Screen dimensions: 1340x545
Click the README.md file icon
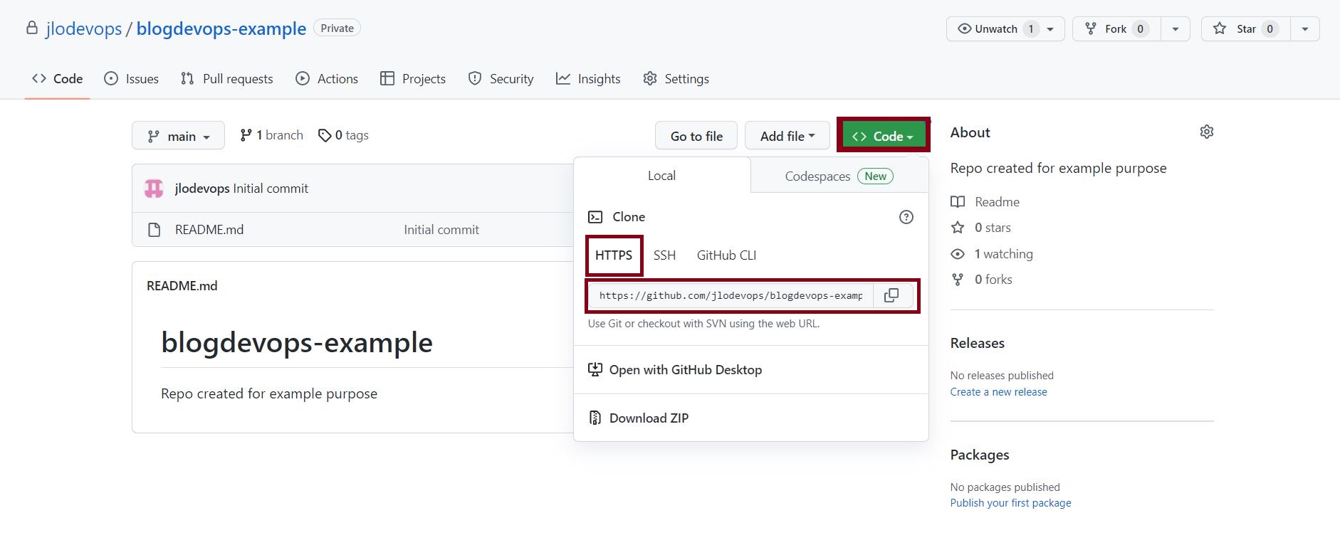point(154,230)
